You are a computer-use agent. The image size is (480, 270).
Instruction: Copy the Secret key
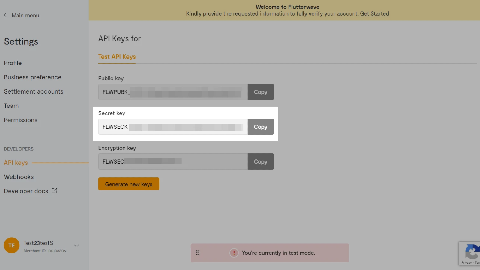click(260, 127)
